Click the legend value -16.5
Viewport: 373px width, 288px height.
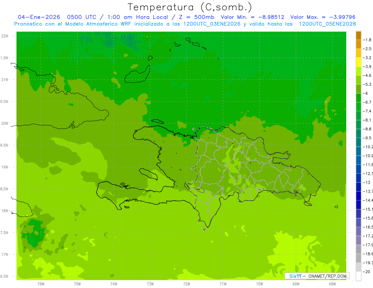click(368, 227)
